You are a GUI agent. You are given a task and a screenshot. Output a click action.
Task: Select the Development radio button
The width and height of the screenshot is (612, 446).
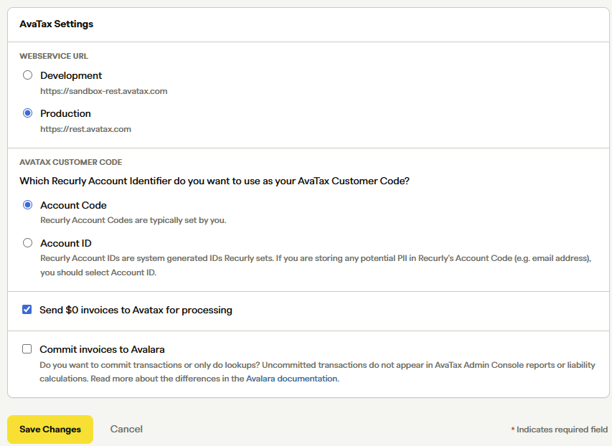(27, 75)
